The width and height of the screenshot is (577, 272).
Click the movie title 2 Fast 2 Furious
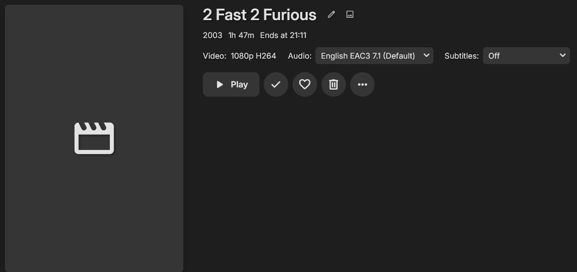pos(259,15)
